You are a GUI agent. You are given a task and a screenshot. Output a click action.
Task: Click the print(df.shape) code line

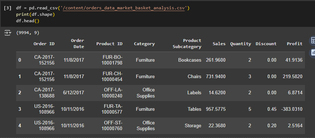tap(36, 14)
